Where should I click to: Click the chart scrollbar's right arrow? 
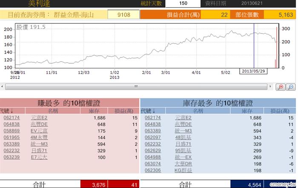(x=270, y=87)
